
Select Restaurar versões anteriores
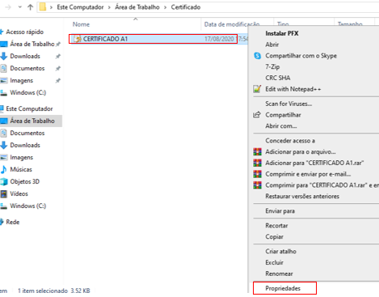(x=302, y=196)
